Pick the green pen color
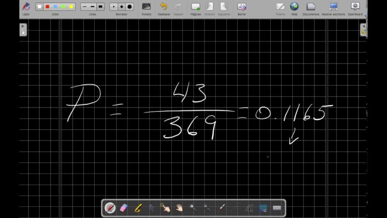The width and height of the screenshot is (387, 218). point(63,7)
